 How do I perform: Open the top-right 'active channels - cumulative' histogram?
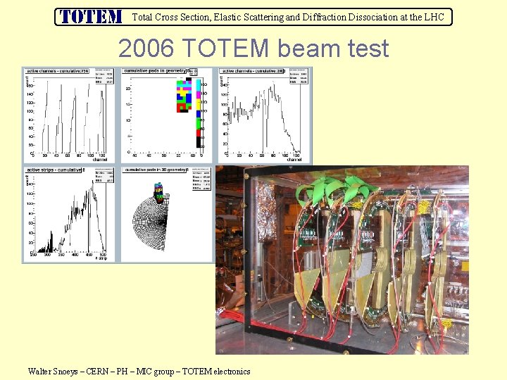point(263,115)
